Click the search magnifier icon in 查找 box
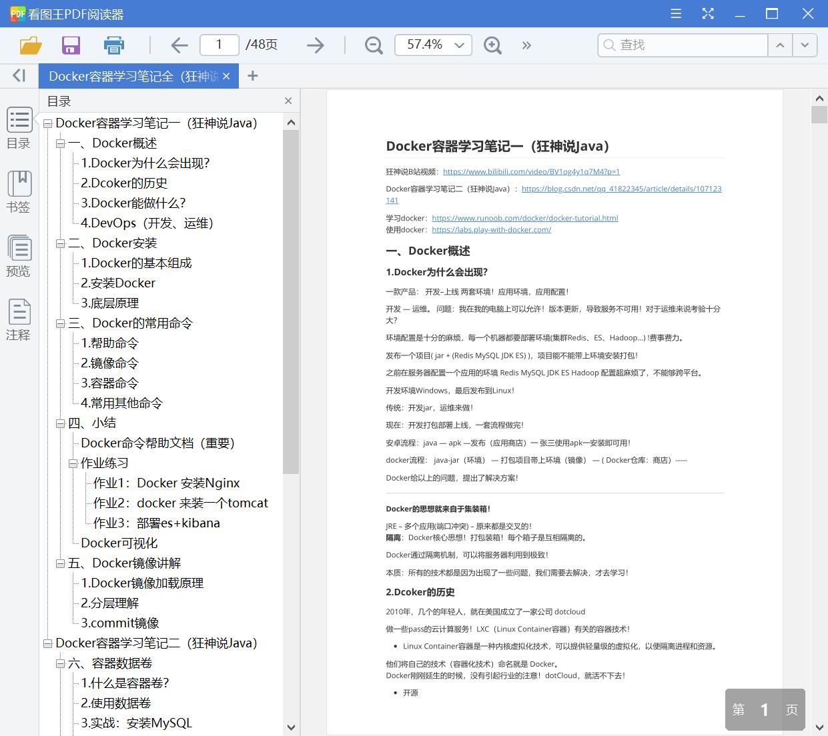The width and height of the screenshot is (828, 736). pyautogui.click(x=608, y=45)
